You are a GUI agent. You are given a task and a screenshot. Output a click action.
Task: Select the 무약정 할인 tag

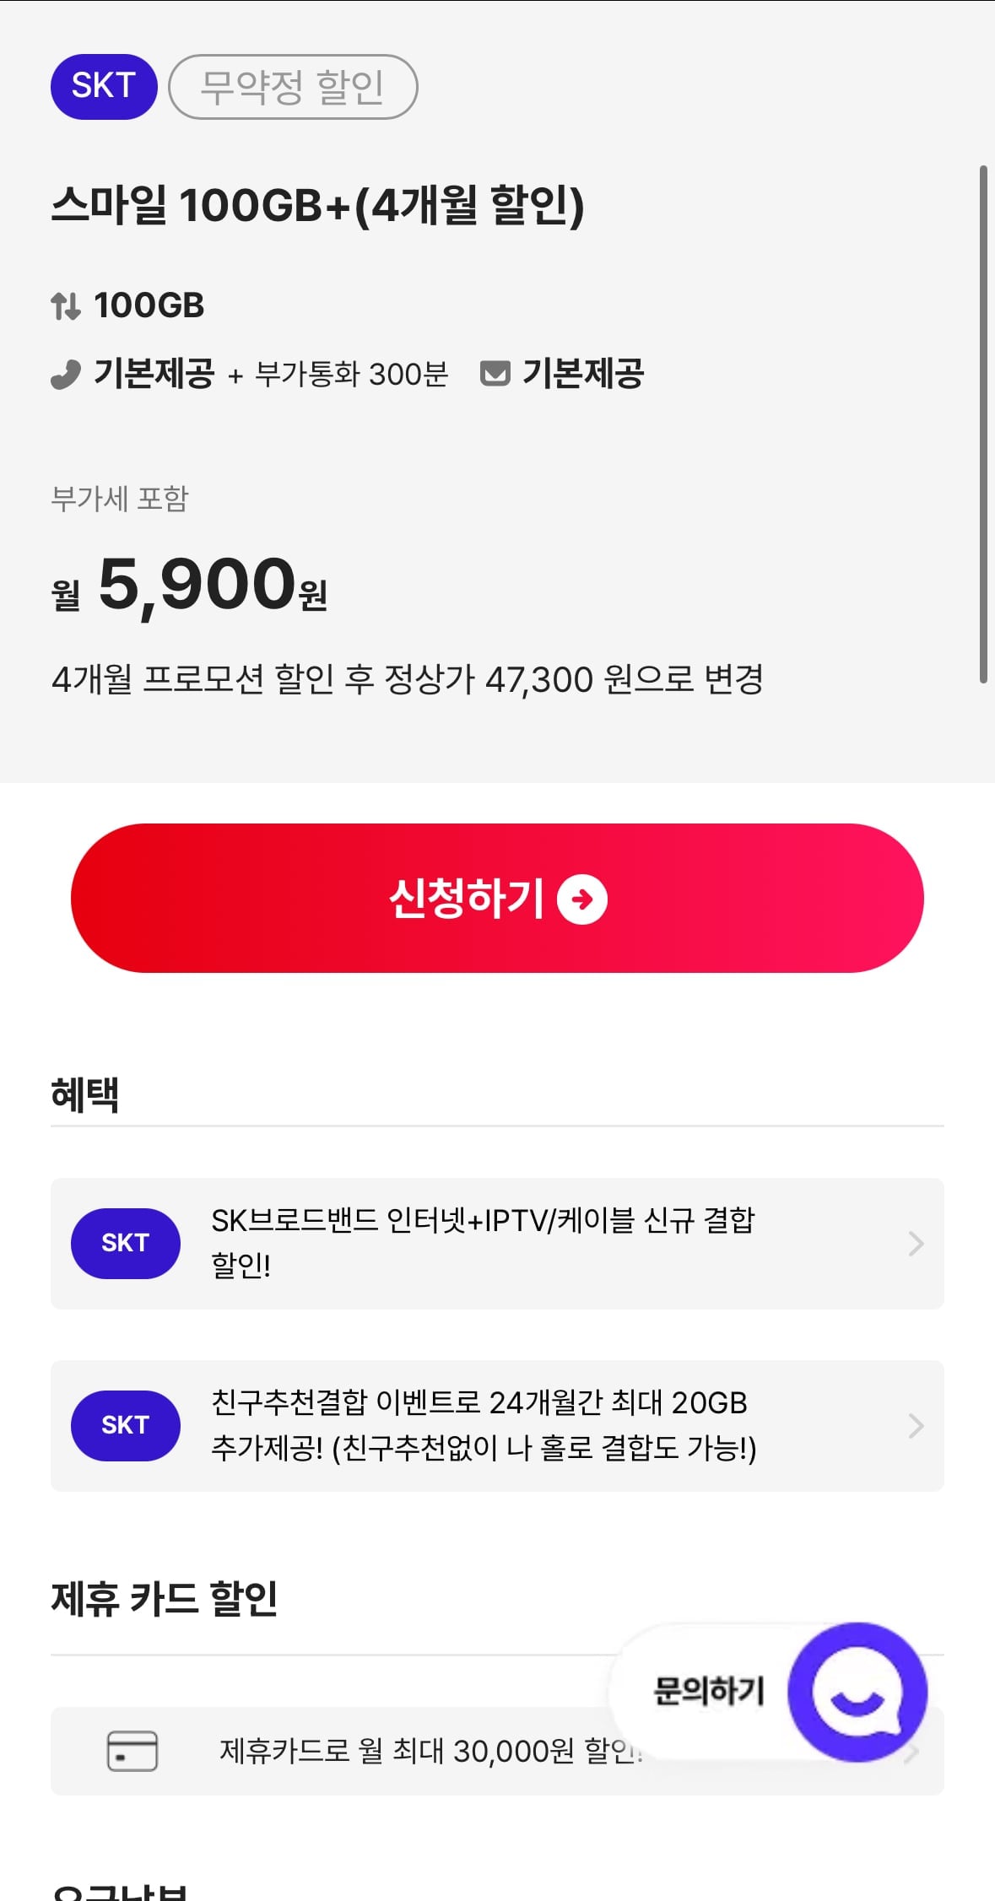coord(293,86)
